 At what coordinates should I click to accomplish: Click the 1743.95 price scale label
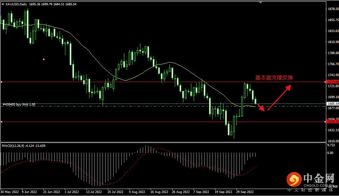[x=333, y=75]
